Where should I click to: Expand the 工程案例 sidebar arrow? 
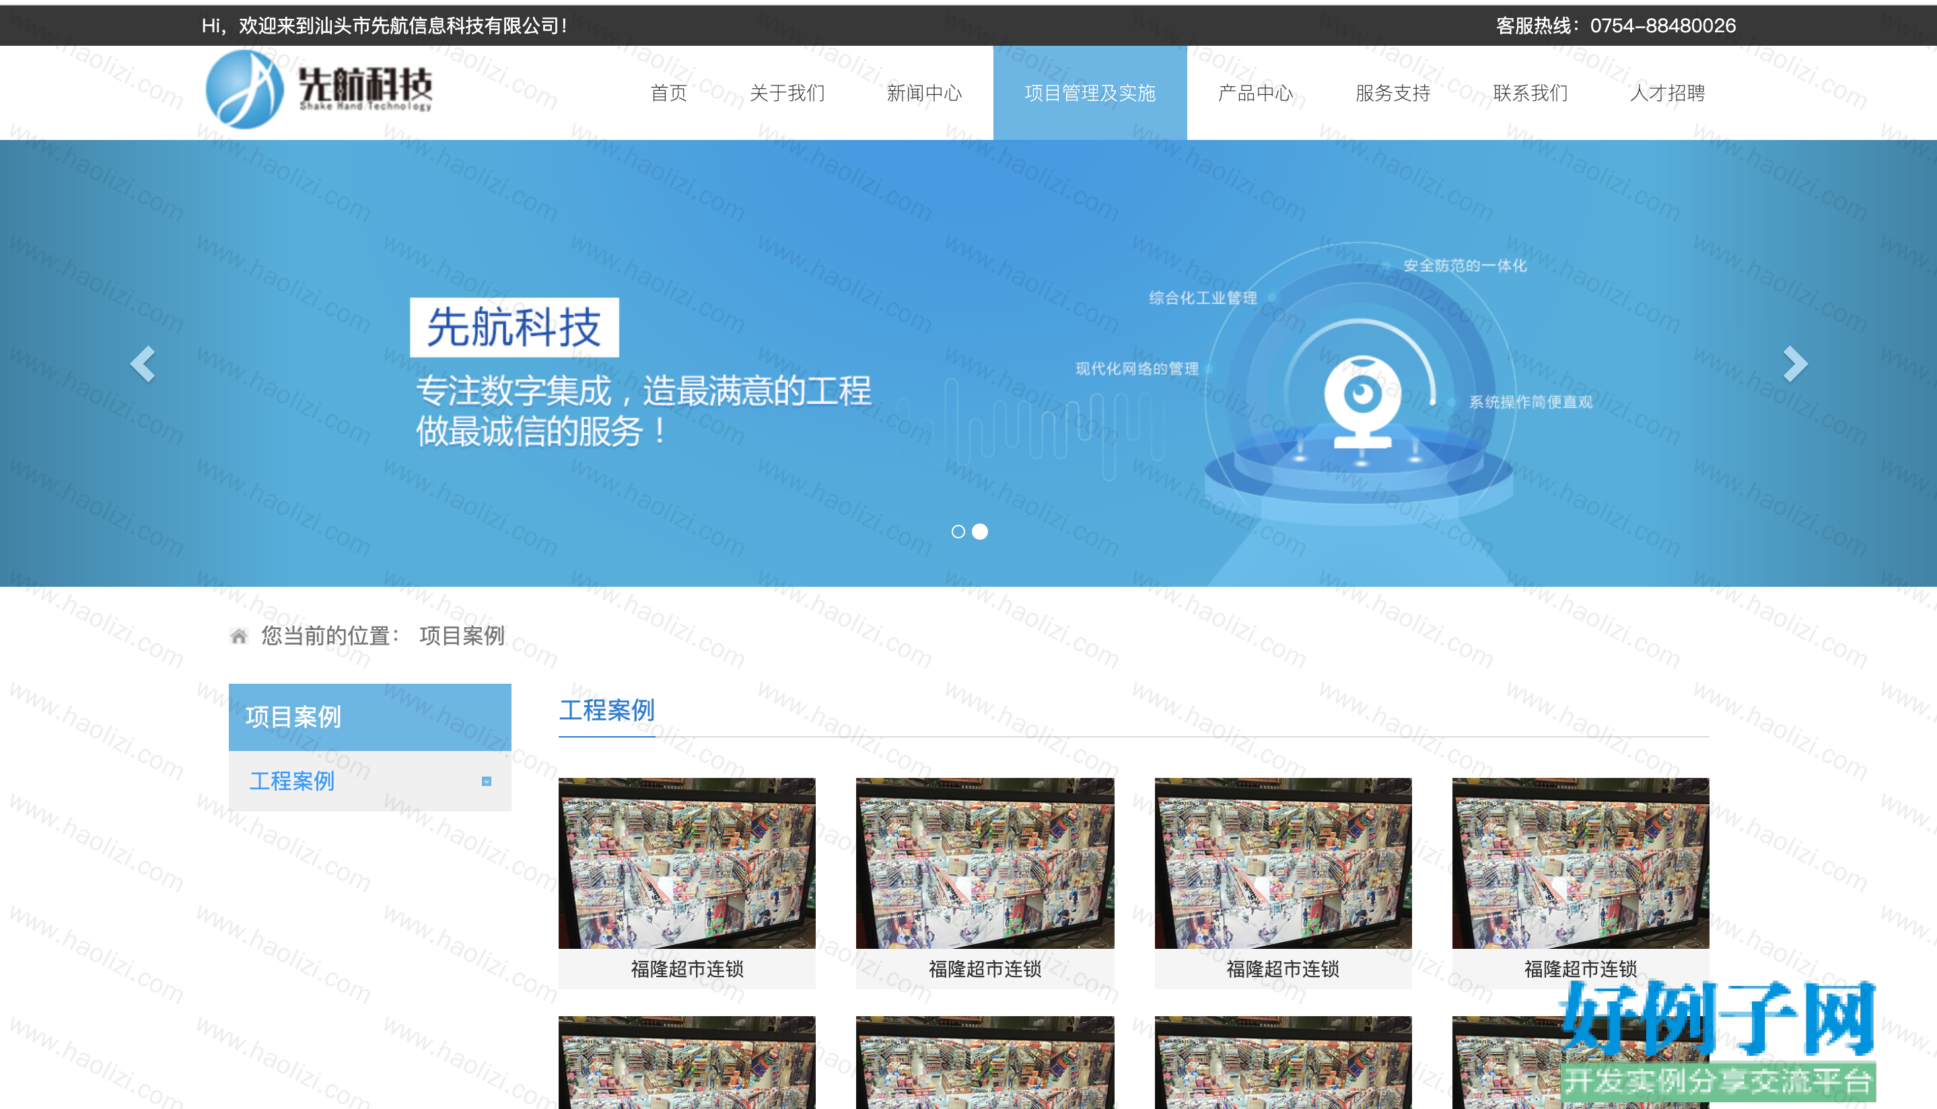[486, 781]
